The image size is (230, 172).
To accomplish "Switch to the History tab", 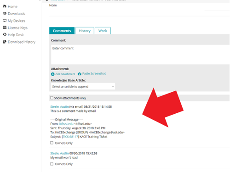I will pyautogui.click(x=85, y=31).
